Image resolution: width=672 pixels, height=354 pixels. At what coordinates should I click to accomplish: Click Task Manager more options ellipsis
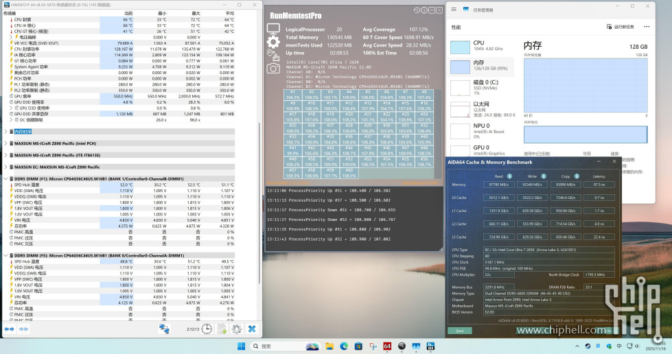pyautogui.click(x=647, y=27)
